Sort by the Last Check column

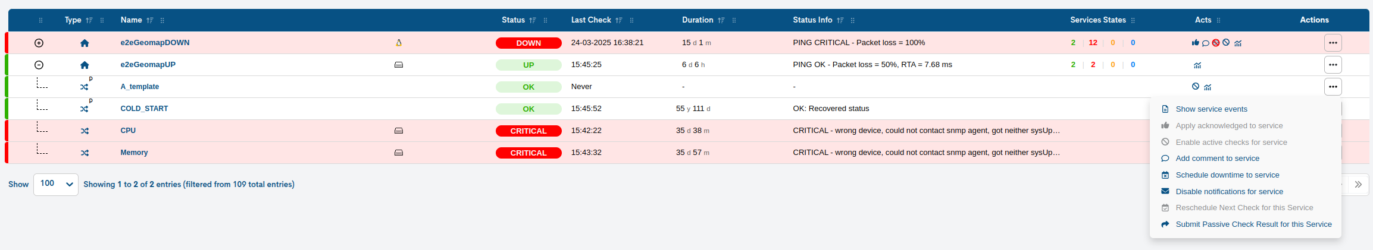(x=618, y=20)
